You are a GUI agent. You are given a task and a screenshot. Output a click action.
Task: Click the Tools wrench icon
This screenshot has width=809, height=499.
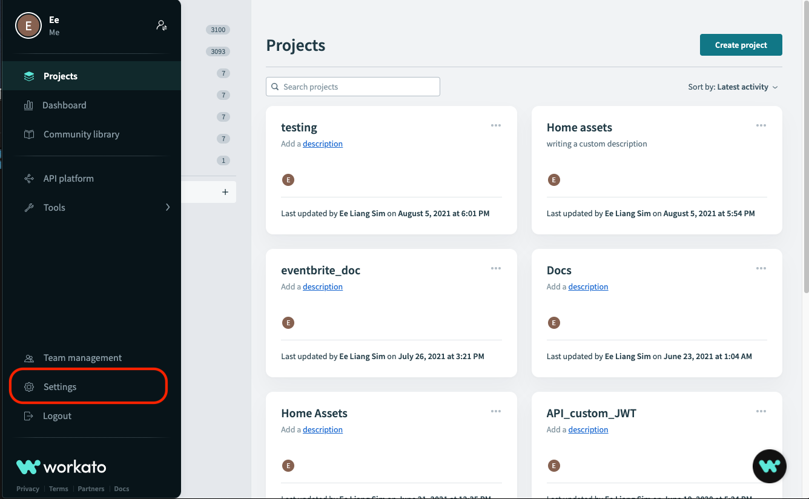pyautogui.click(x=28, y=207)
